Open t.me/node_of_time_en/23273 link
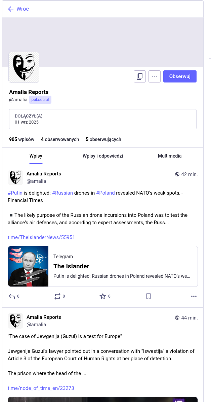 [x=41, y=388]
